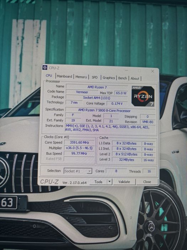Open the Mainboard tab
187x250 pixels.
point(64,76)
